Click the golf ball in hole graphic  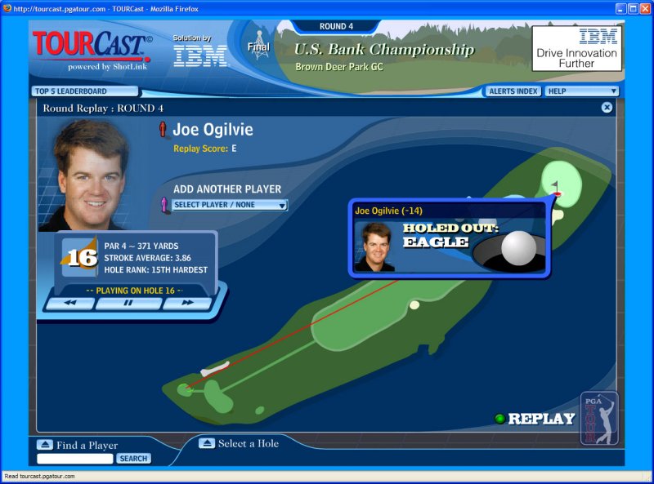pyautogui.click(x=518, y=248)
